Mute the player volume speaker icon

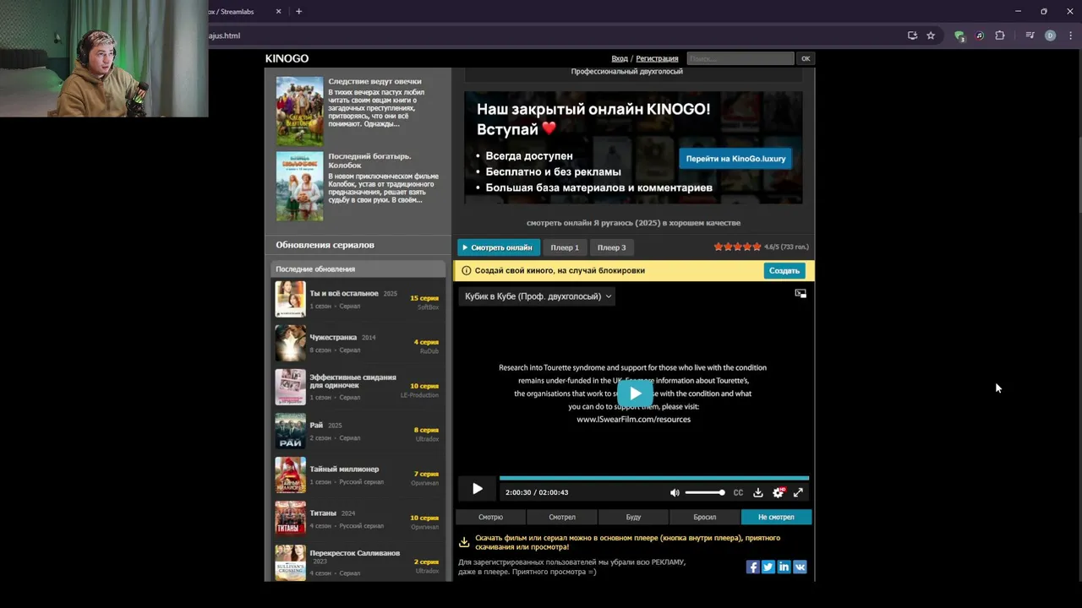[x=675, y=492]
